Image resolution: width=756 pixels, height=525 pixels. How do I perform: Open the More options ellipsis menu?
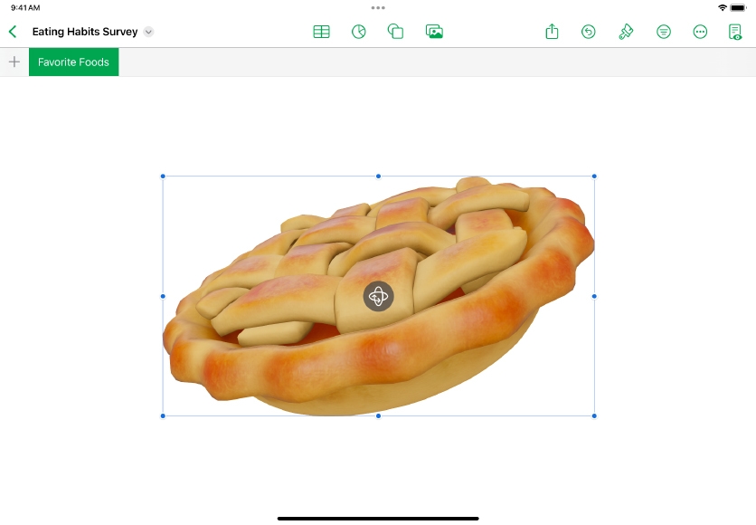[x=700, y=32]
